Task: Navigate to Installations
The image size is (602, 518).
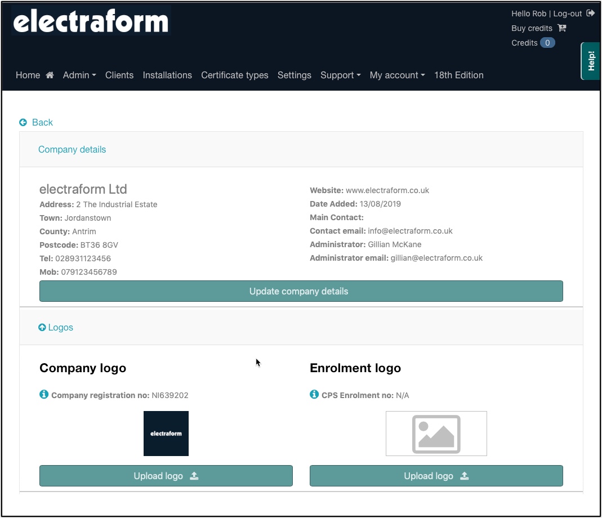Action: [x=167, y=75]
